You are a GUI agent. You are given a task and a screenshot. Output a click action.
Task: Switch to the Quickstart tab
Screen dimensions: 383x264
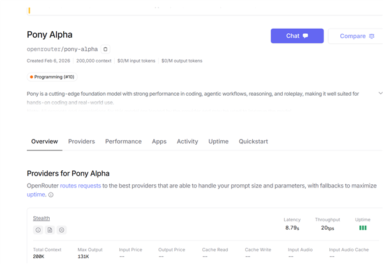253,142
